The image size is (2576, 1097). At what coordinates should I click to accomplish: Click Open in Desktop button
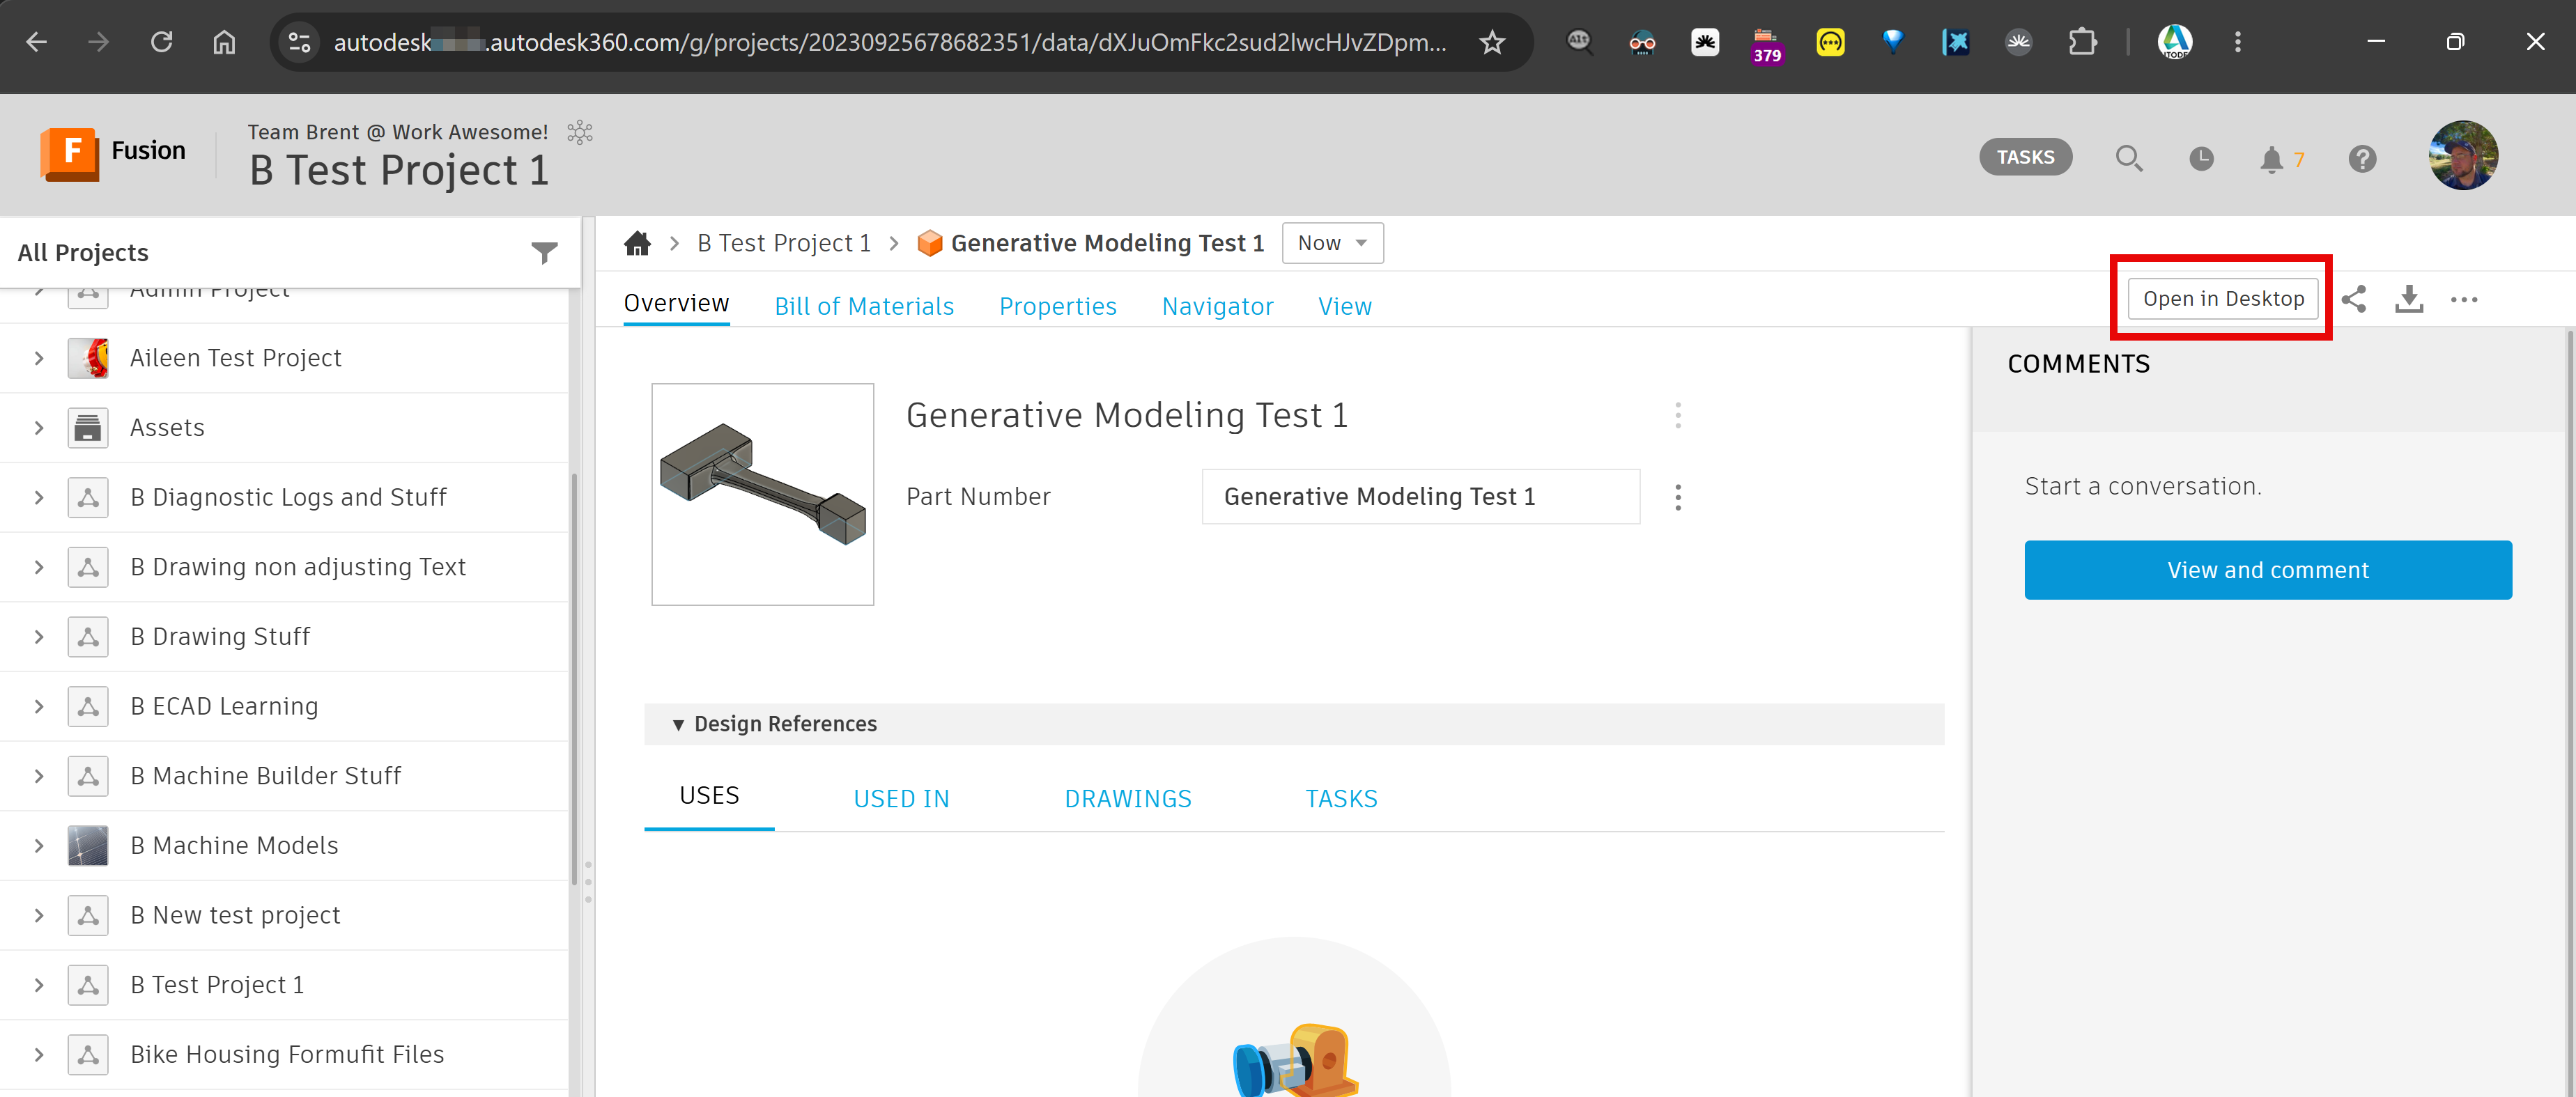pos(2222,299)
